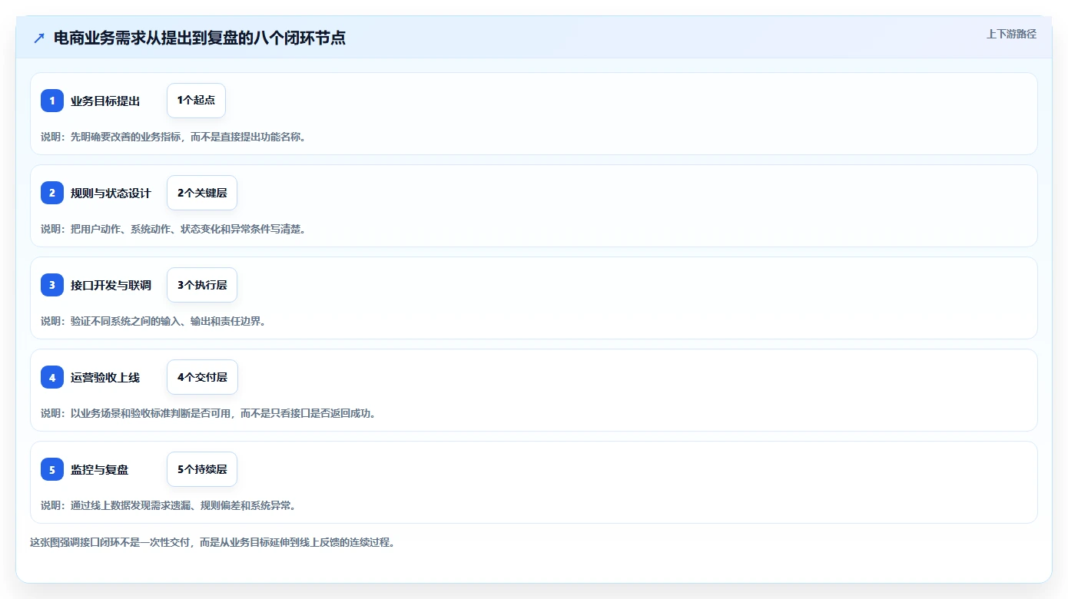Click the number 5 step badge
1068x599 pixels.
(x=52, y=469)
